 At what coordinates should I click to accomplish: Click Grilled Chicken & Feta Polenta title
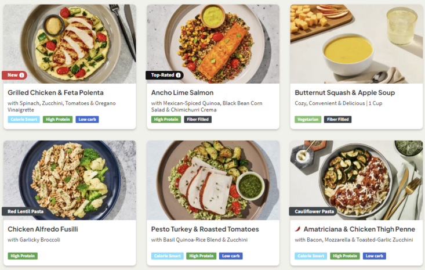(56, 93)
